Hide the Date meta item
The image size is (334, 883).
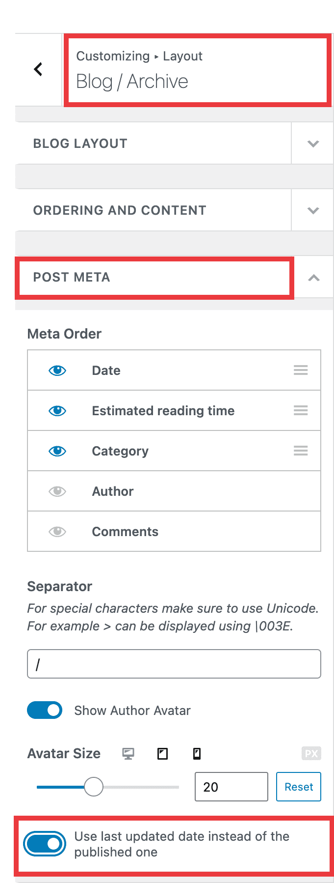click(x=57, y=370)
